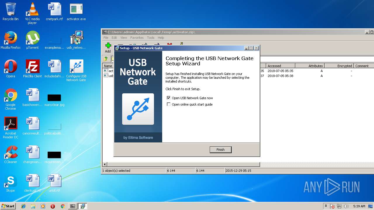Sort by the Name column header
This screenshot has width=374, height=210.
[108, 66]
